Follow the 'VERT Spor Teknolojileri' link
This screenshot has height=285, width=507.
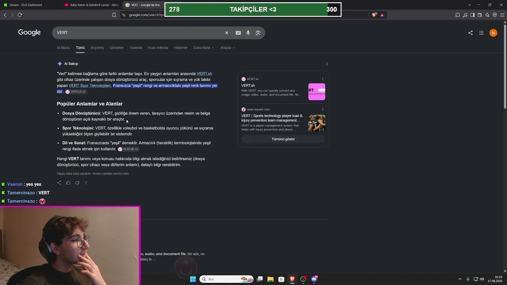tap(90, 85)
